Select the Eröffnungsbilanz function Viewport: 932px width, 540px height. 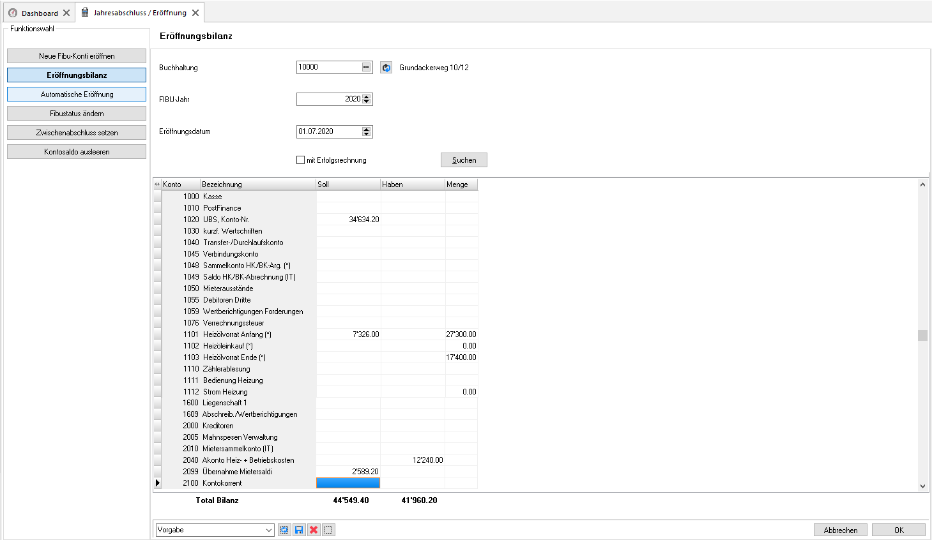click(x=77, y=75)
